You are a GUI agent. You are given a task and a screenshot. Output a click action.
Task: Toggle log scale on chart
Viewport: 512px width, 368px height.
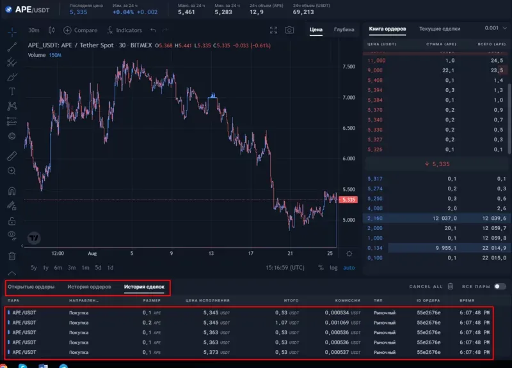pos(333,268)
